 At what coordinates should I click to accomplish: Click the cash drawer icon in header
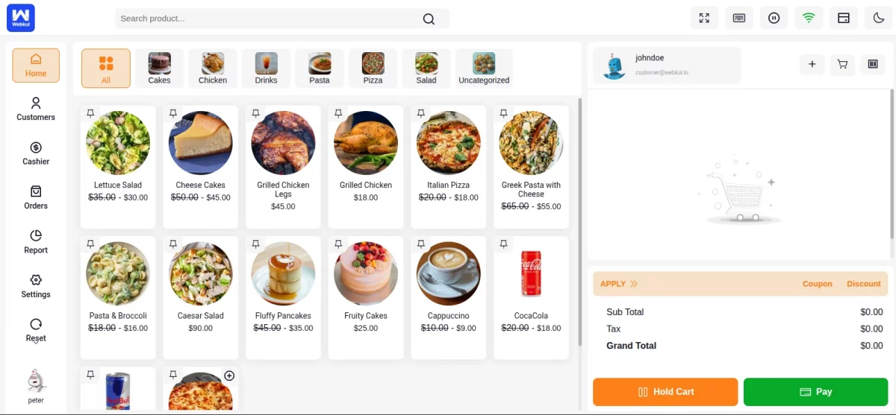844,18
